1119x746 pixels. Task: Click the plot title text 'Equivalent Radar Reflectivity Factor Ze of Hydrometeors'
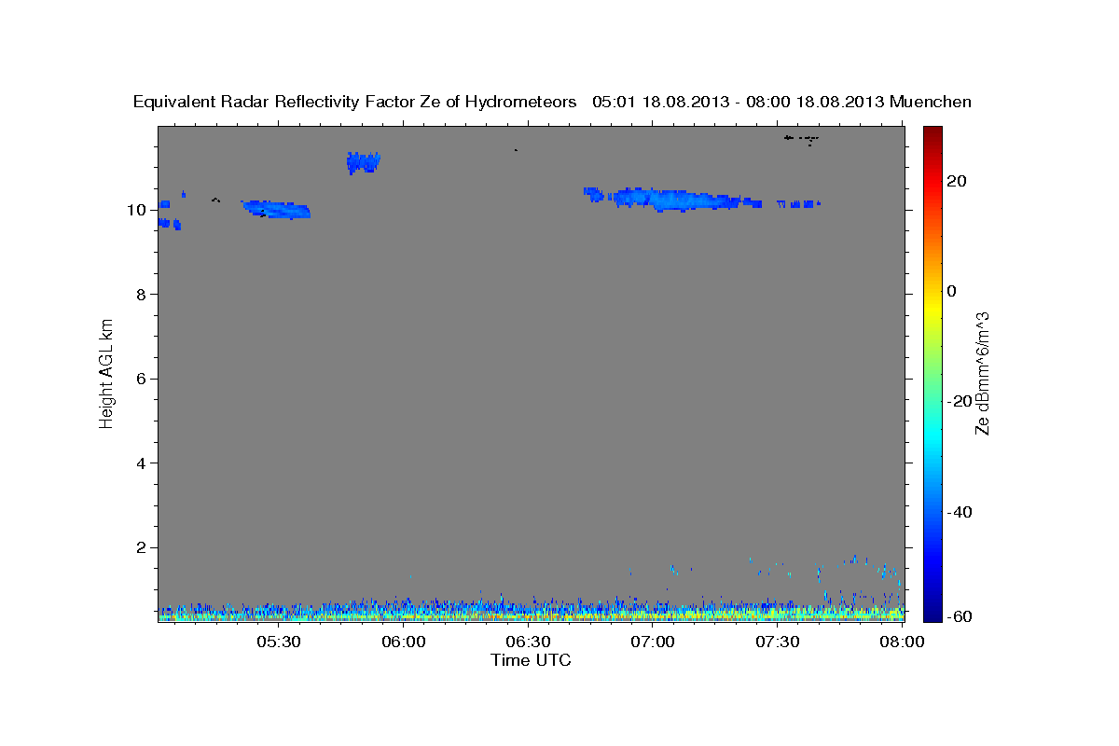(x=354, y=103)
